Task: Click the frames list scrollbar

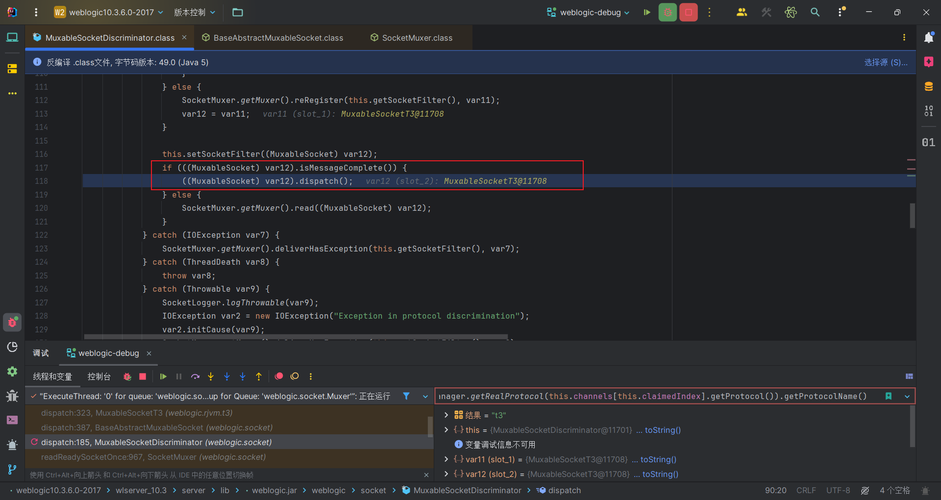Action: tap(430, 426)
